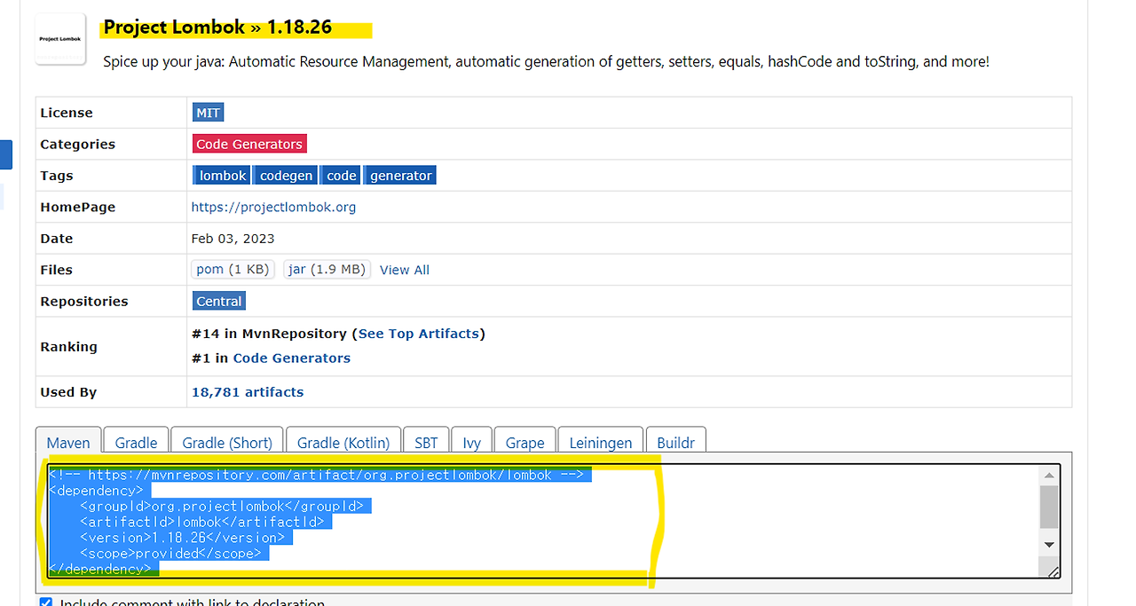
Task: Click the snippet scrollbar down arrow
Action: tap(1050, 544)
